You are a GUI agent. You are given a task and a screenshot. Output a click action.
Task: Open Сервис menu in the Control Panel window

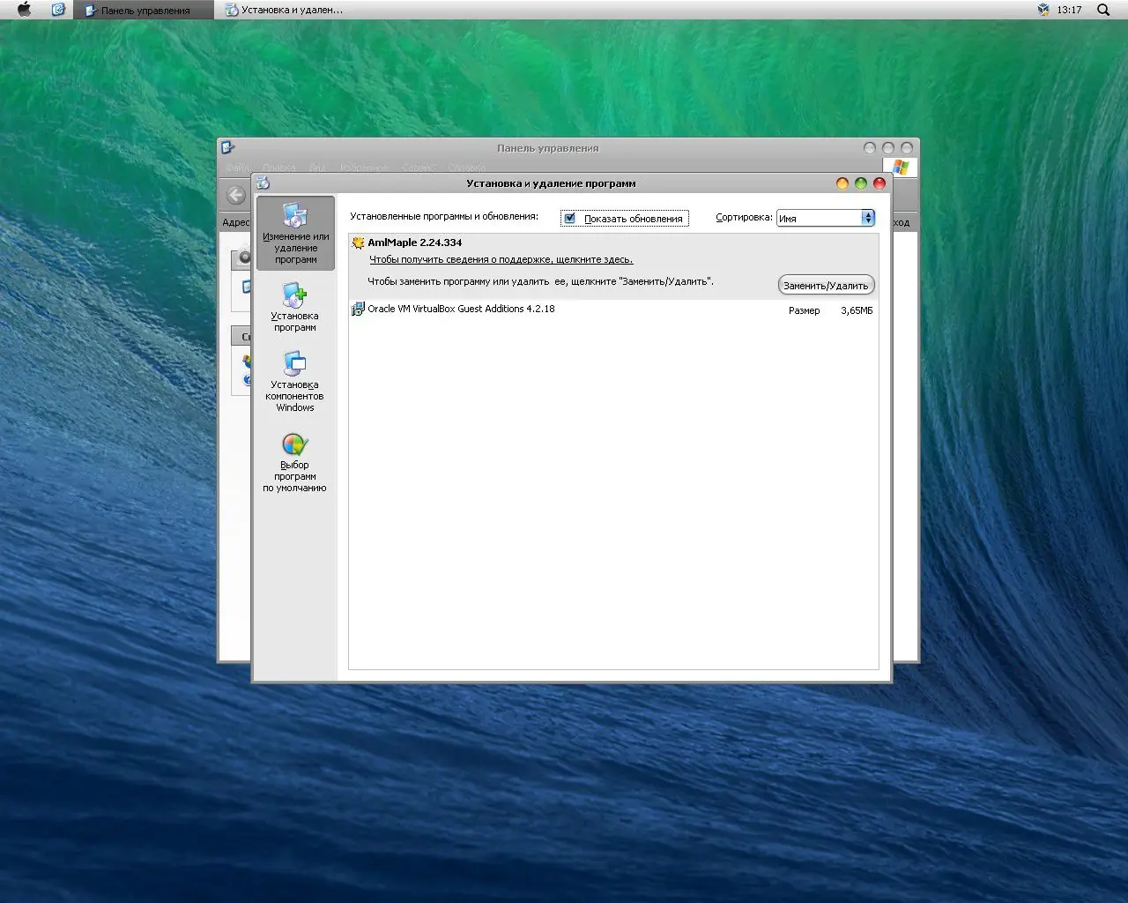419,167
